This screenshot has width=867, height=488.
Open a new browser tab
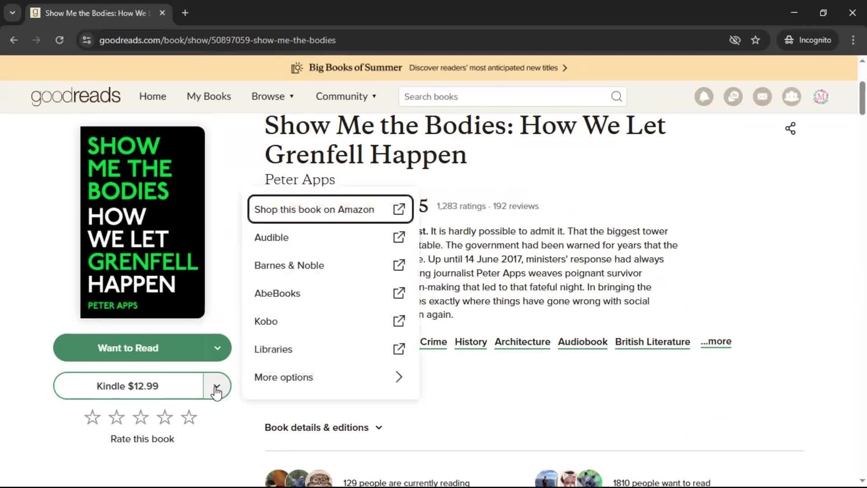point(185,13)
